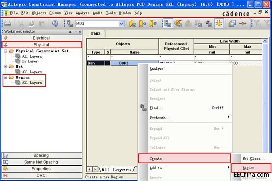Viewport: 272px width, 181px height.
Task: Click the column grid settings icon
Action: coord(198,23)
